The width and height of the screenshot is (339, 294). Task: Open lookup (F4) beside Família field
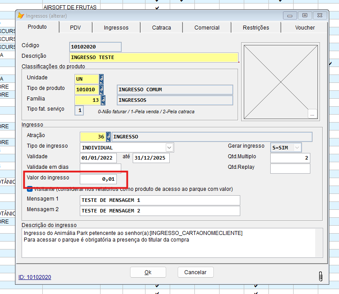click(x=103, y=100)
